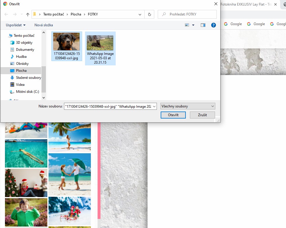Select Místní disk (C:) in sidebar
The image size is (286, 228).
coord(27,92)
